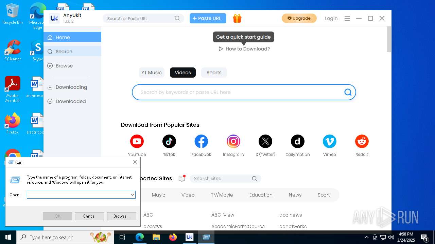Screen dimensions: 435x244
Task: Click the Paste URL button
Action: point(208,18)
